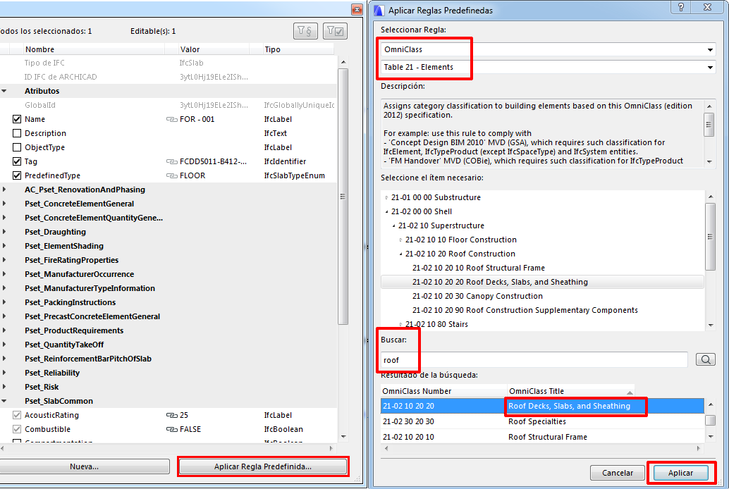The image size is (729, 489).
Task: Click the link chain icon in Tag row
Action: pyautogui.click(x=171, y=162)
